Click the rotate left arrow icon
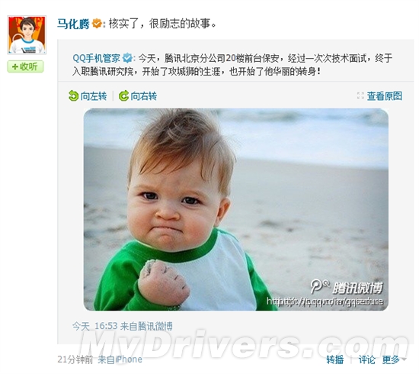This screenshot has width=419, height=374. tap(73, 96)
